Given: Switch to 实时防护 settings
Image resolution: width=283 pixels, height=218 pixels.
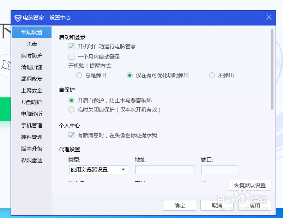Looking at the screenshot, I should (32, 56).
